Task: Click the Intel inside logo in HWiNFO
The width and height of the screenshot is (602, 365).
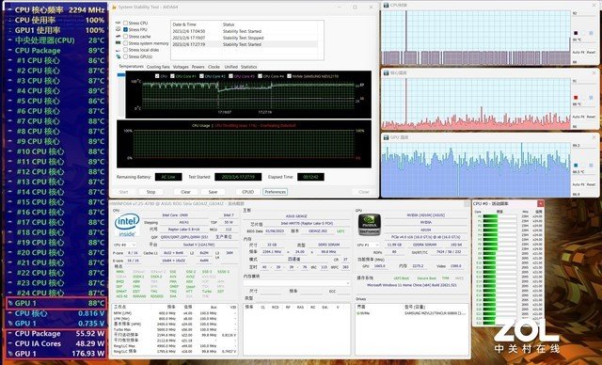Action: [127, 225]
